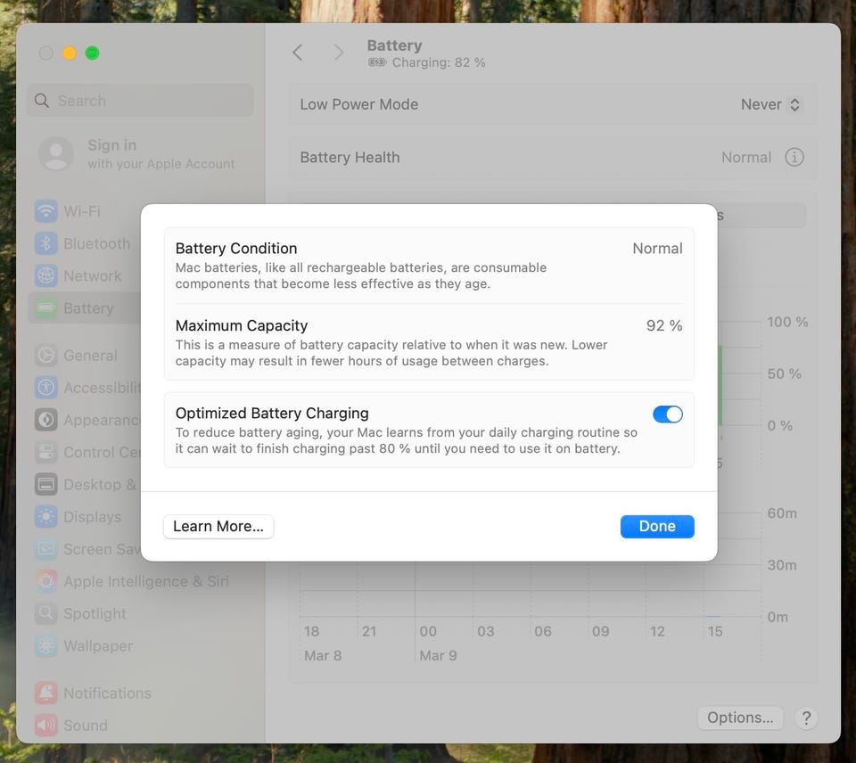Click the Done button
The width and height of the screenshot is (856, 763).
pyautogui.click(x=657, y=526)
